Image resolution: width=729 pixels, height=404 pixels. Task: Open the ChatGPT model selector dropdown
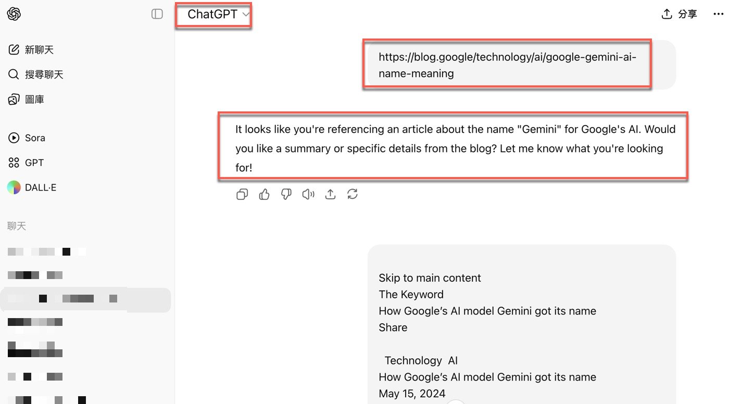click(x=218, y=15)
